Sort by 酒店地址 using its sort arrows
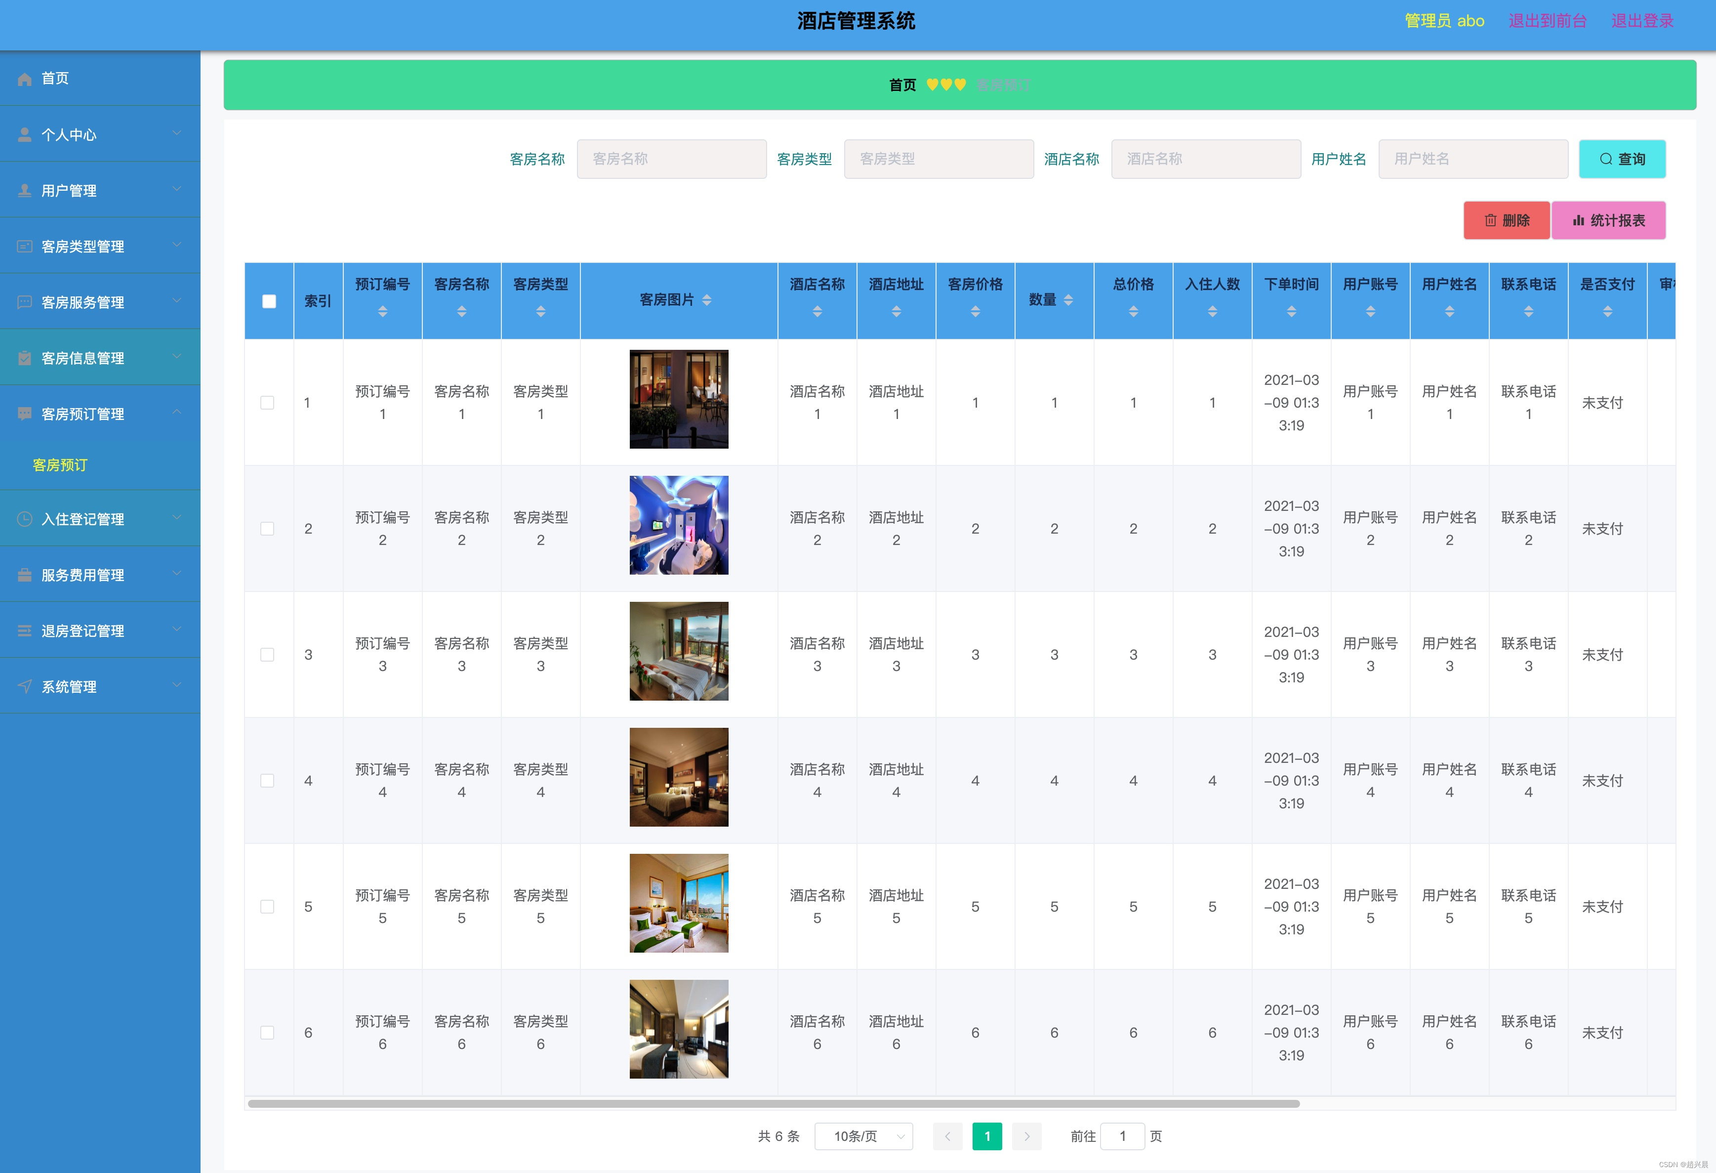1716x1173 pixels. click(897, 312)
